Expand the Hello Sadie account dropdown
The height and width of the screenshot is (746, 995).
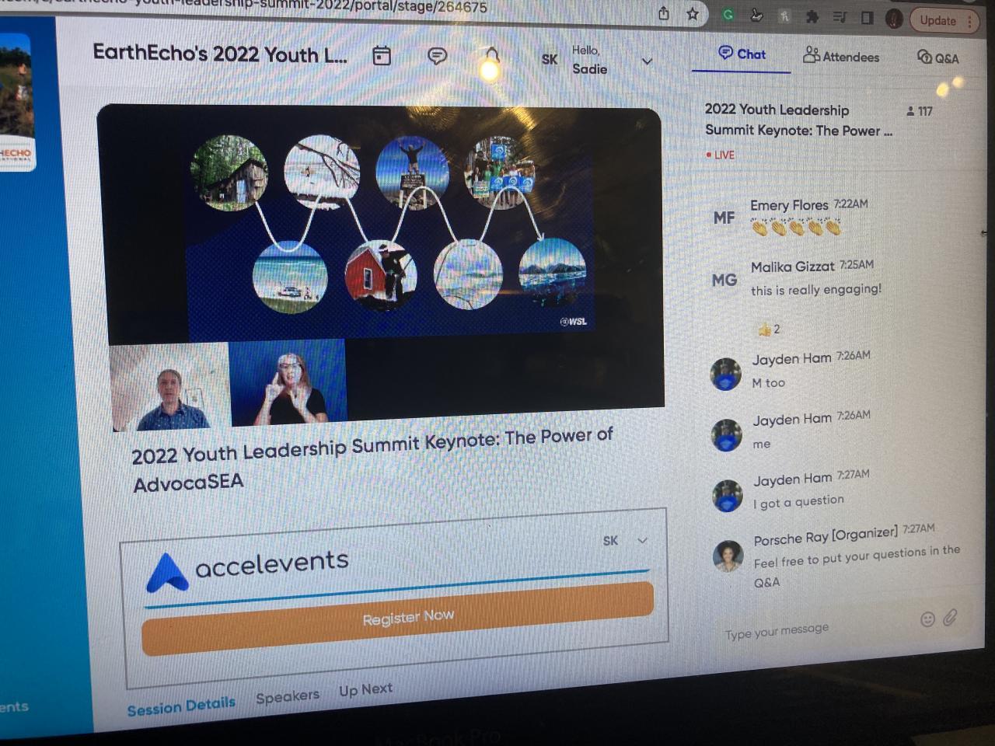[647, 61]
